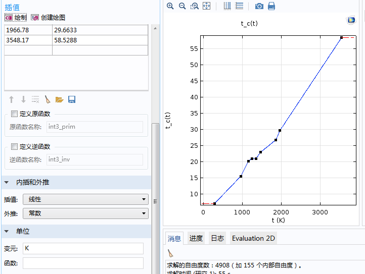This screenshot has height=274, width=365.
Task: Save table data with disk icon
Action: coord(72,99)
